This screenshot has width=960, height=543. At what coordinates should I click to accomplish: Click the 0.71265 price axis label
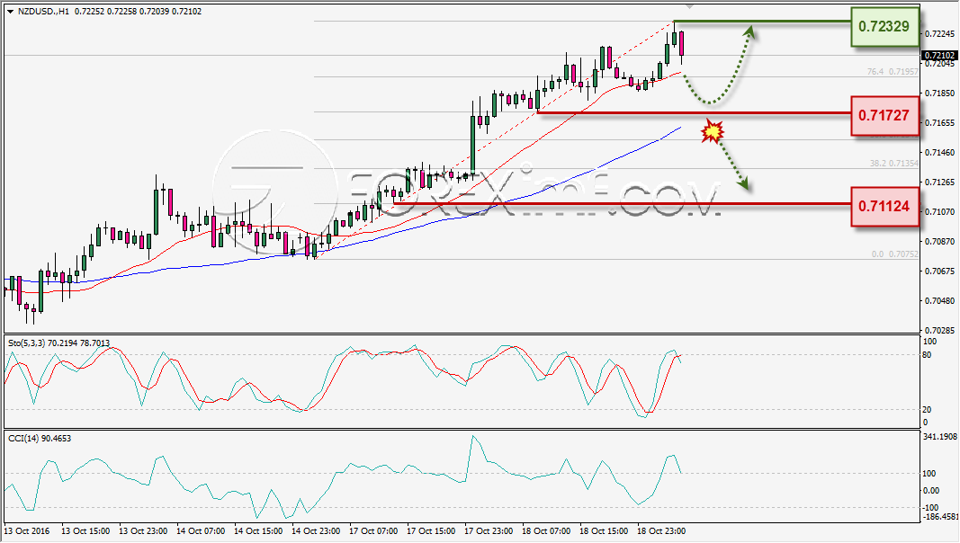click(x=940, y=182)
